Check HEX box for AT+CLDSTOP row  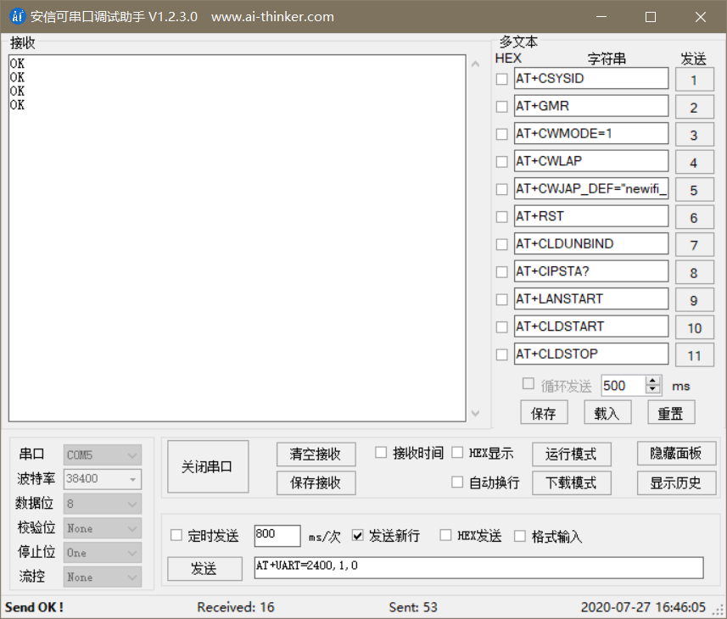tap(501, 355)
